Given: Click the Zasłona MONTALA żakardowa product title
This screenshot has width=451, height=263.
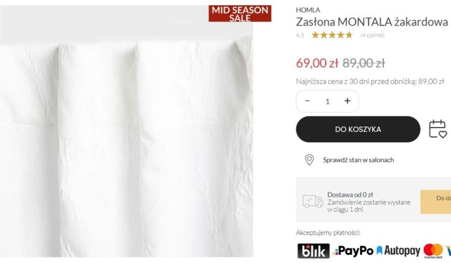Looking at the screenshot, I should [x=372, y=22].
